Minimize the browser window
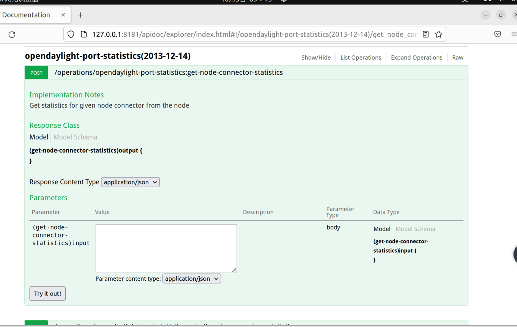This screenshot has height=327, width=517. pyautogui.click(x=485, y=15)
